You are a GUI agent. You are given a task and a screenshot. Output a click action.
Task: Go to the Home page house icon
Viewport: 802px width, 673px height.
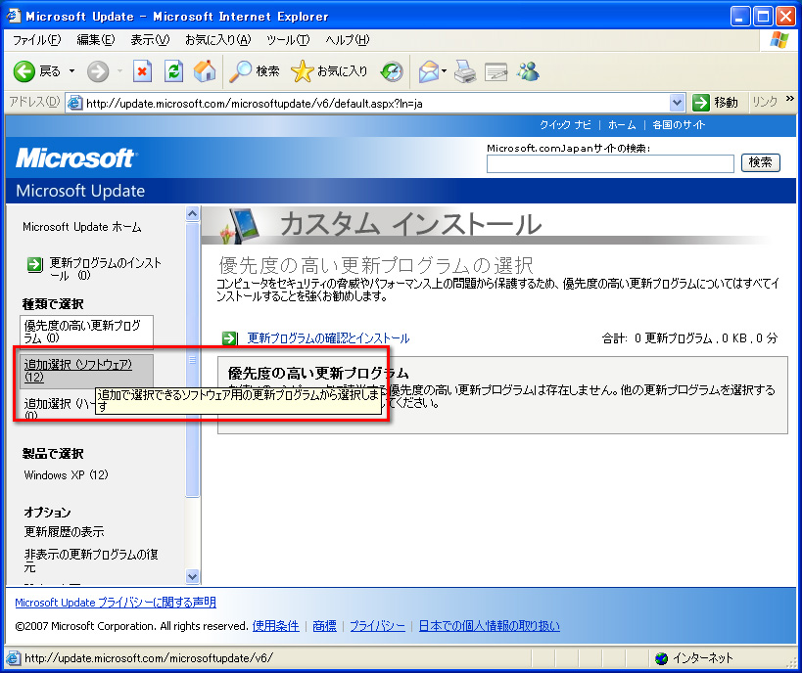pyautogui.click(x=205, y=71)
